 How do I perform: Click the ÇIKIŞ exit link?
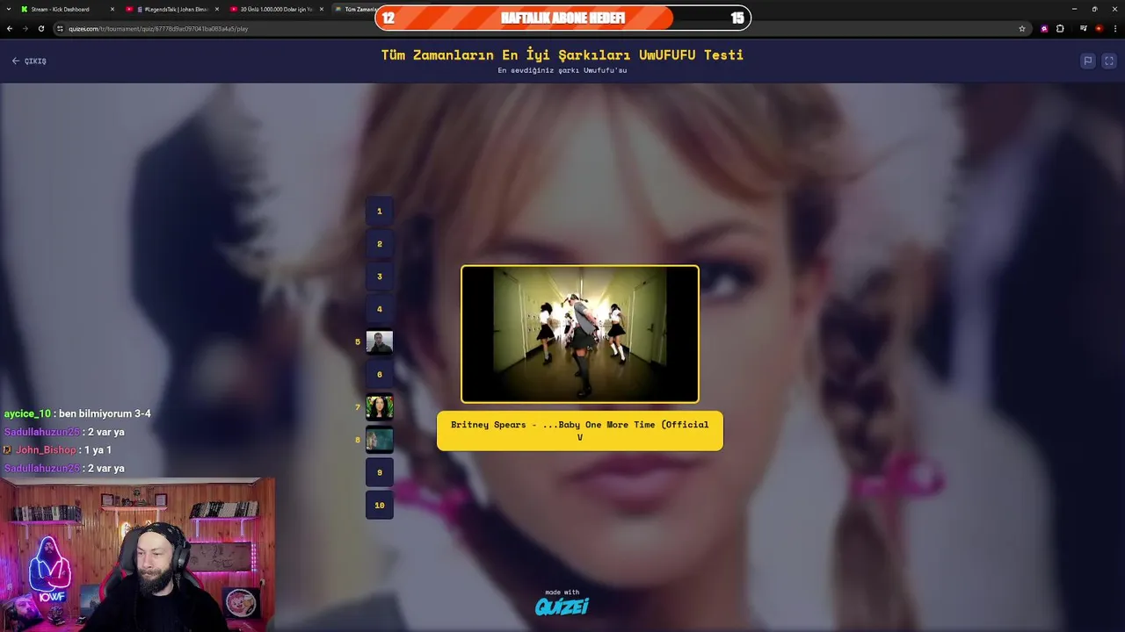29,61
